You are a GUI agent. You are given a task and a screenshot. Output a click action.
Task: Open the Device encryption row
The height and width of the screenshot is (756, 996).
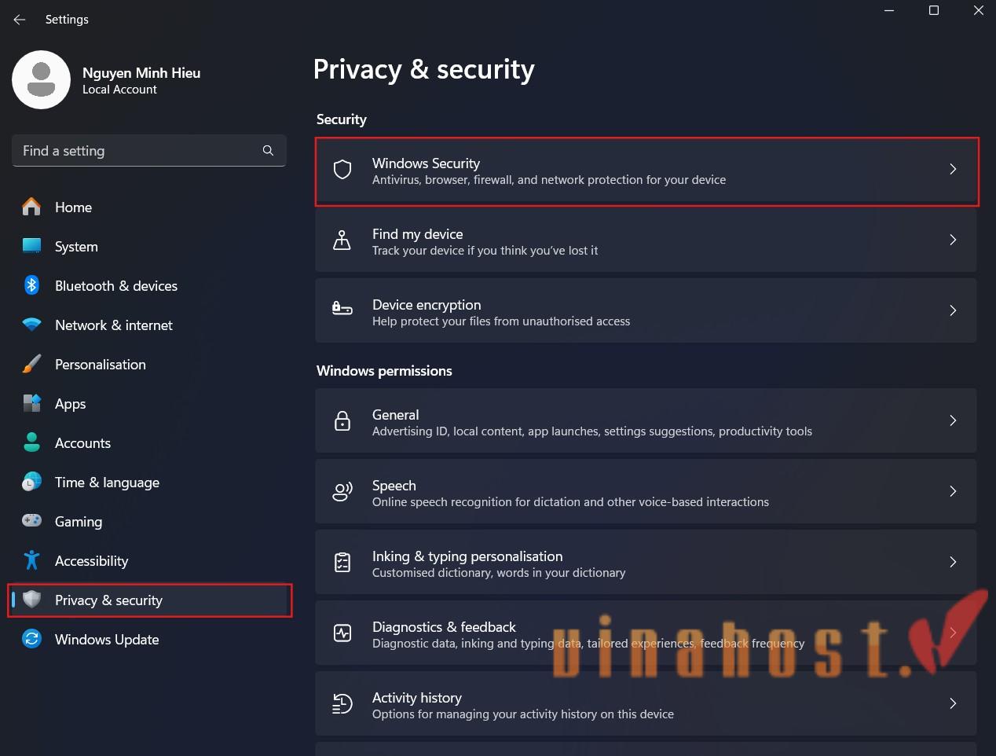click(646, 310)
